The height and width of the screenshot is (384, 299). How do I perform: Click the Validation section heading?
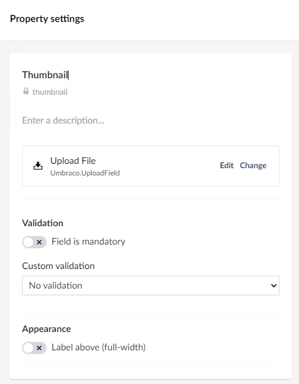(43, 223)
